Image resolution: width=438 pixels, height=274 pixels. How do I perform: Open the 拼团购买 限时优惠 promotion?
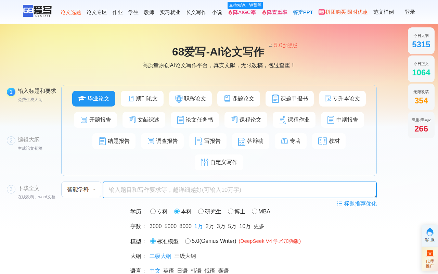pyautogui.click(x=343, y=12)
